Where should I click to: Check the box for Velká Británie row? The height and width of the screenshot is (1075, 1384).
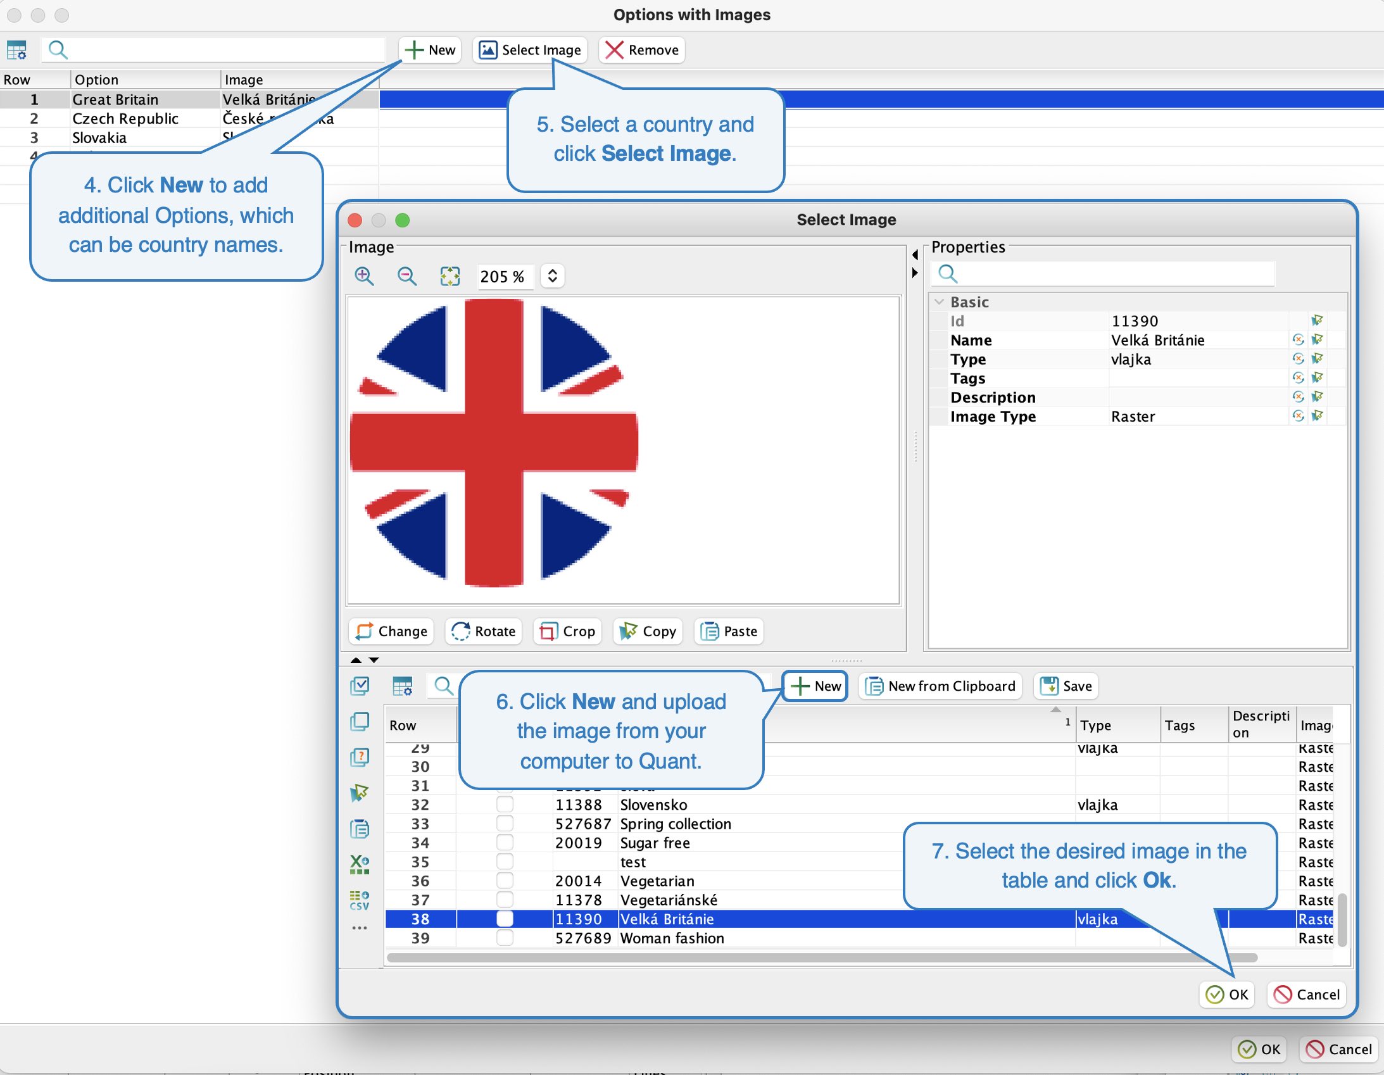(x=505, y=919)
